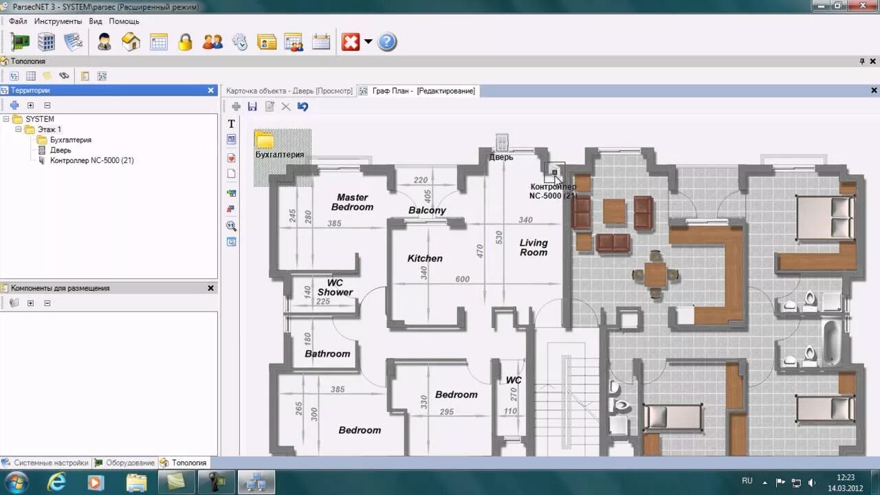Open the yellow house territories icon
Image resolution: width=880 pixels, height=495 pixels.
pyautogui.click(x=131, y=42)
